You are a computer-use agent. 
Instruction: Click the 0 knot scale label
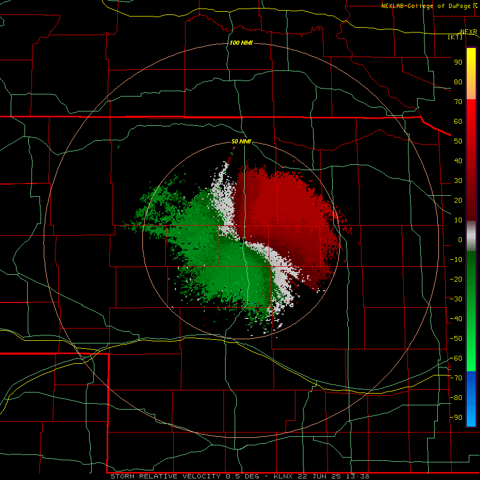pyautogui.click(x=460, y=239)
